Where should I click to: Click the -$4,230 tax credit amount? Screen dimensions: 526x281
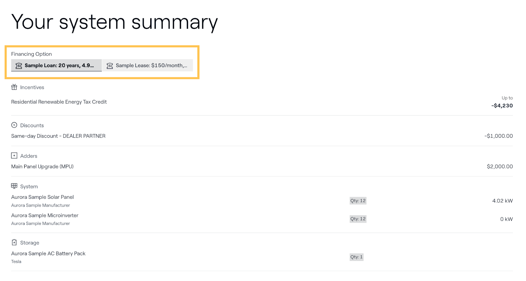[x=502, y=106]
